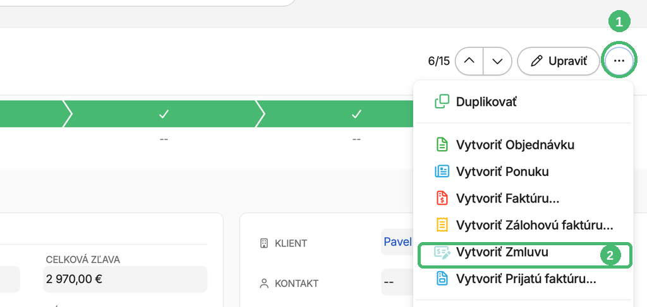The height and width of the screenshot is (307, 647).
Task: Click the middle completed pipeline stage checkmark
Action: [164, 114]
